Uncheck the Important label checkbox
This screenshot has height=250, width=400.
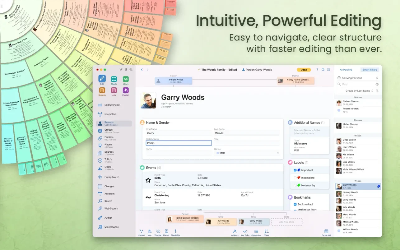tap(295, 170)
